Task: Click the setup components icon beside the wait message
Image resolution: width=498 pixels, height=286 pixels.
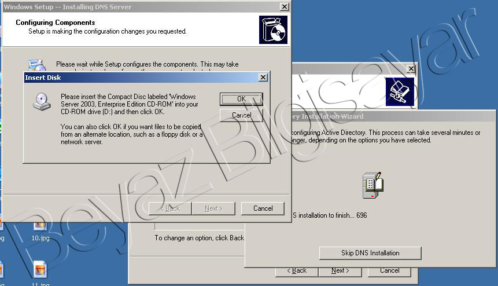Action: click(37, 65)
